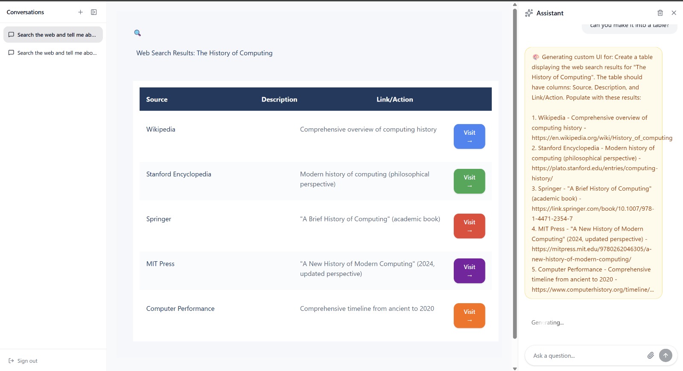Select the MIT Press source cell

160,264
